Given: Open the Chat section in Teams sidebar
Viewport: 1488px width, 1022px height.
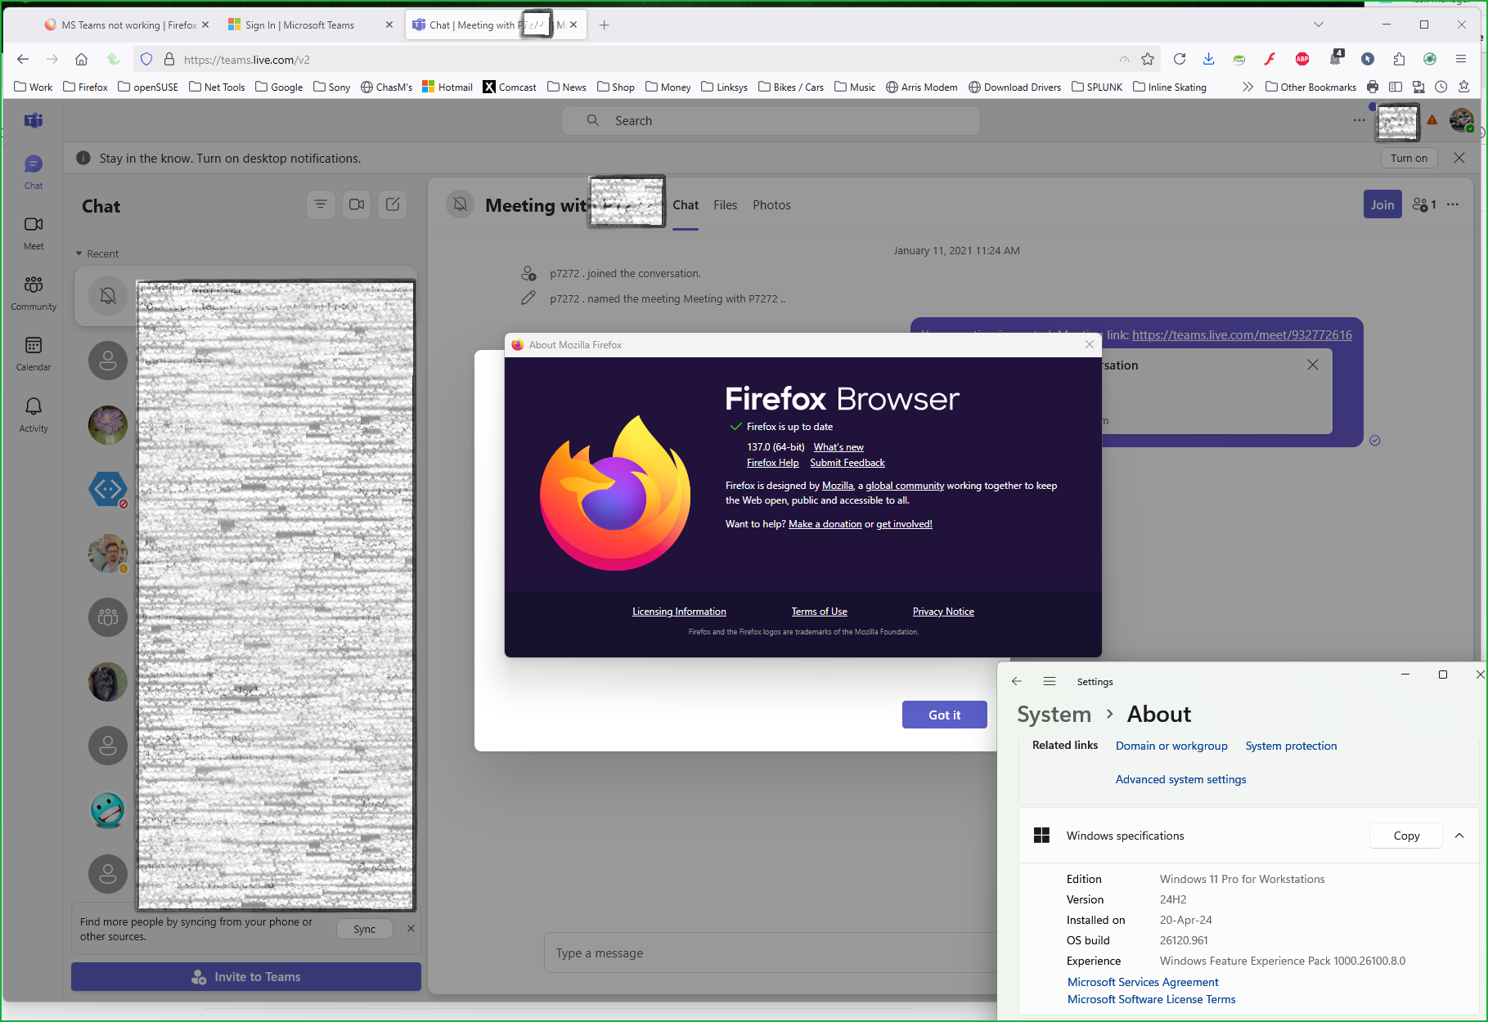Looking at the screenshot, I should tap(34, 173).
